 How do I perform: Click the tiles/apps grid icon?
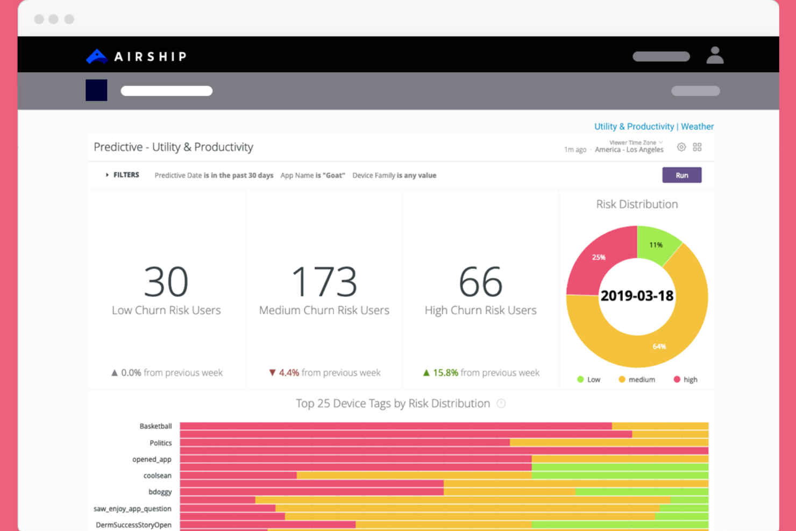point(698,147)
